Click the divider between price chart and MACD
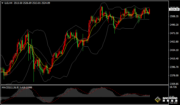The width and height of the screenshot is (180, 105). pos(84,85)
